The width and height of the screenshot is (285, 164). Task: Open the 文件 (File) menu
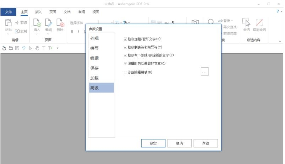click(8, 12)
